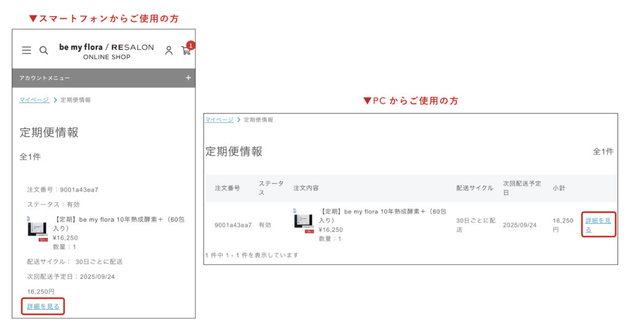Click 詳細を見る link in PC table row

point(598,225)
